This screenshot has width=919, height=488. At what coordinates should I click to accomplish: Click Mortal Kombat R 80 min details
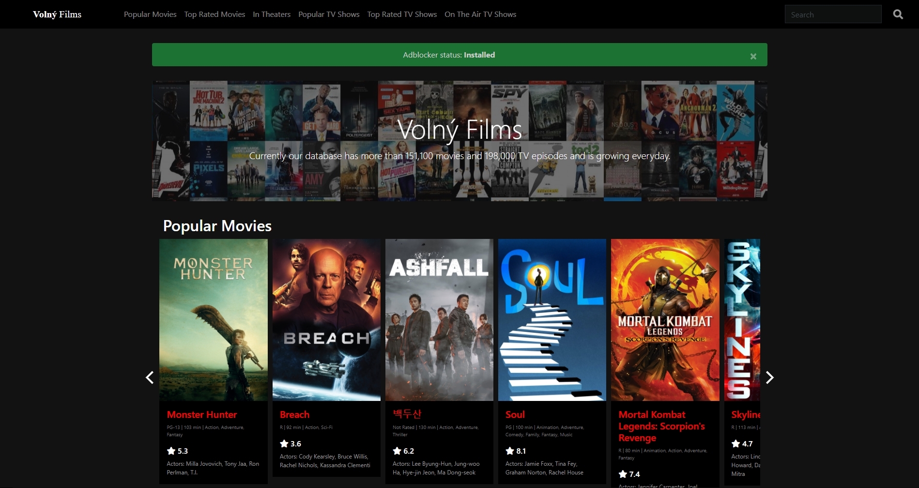click(x=663, y=454)
